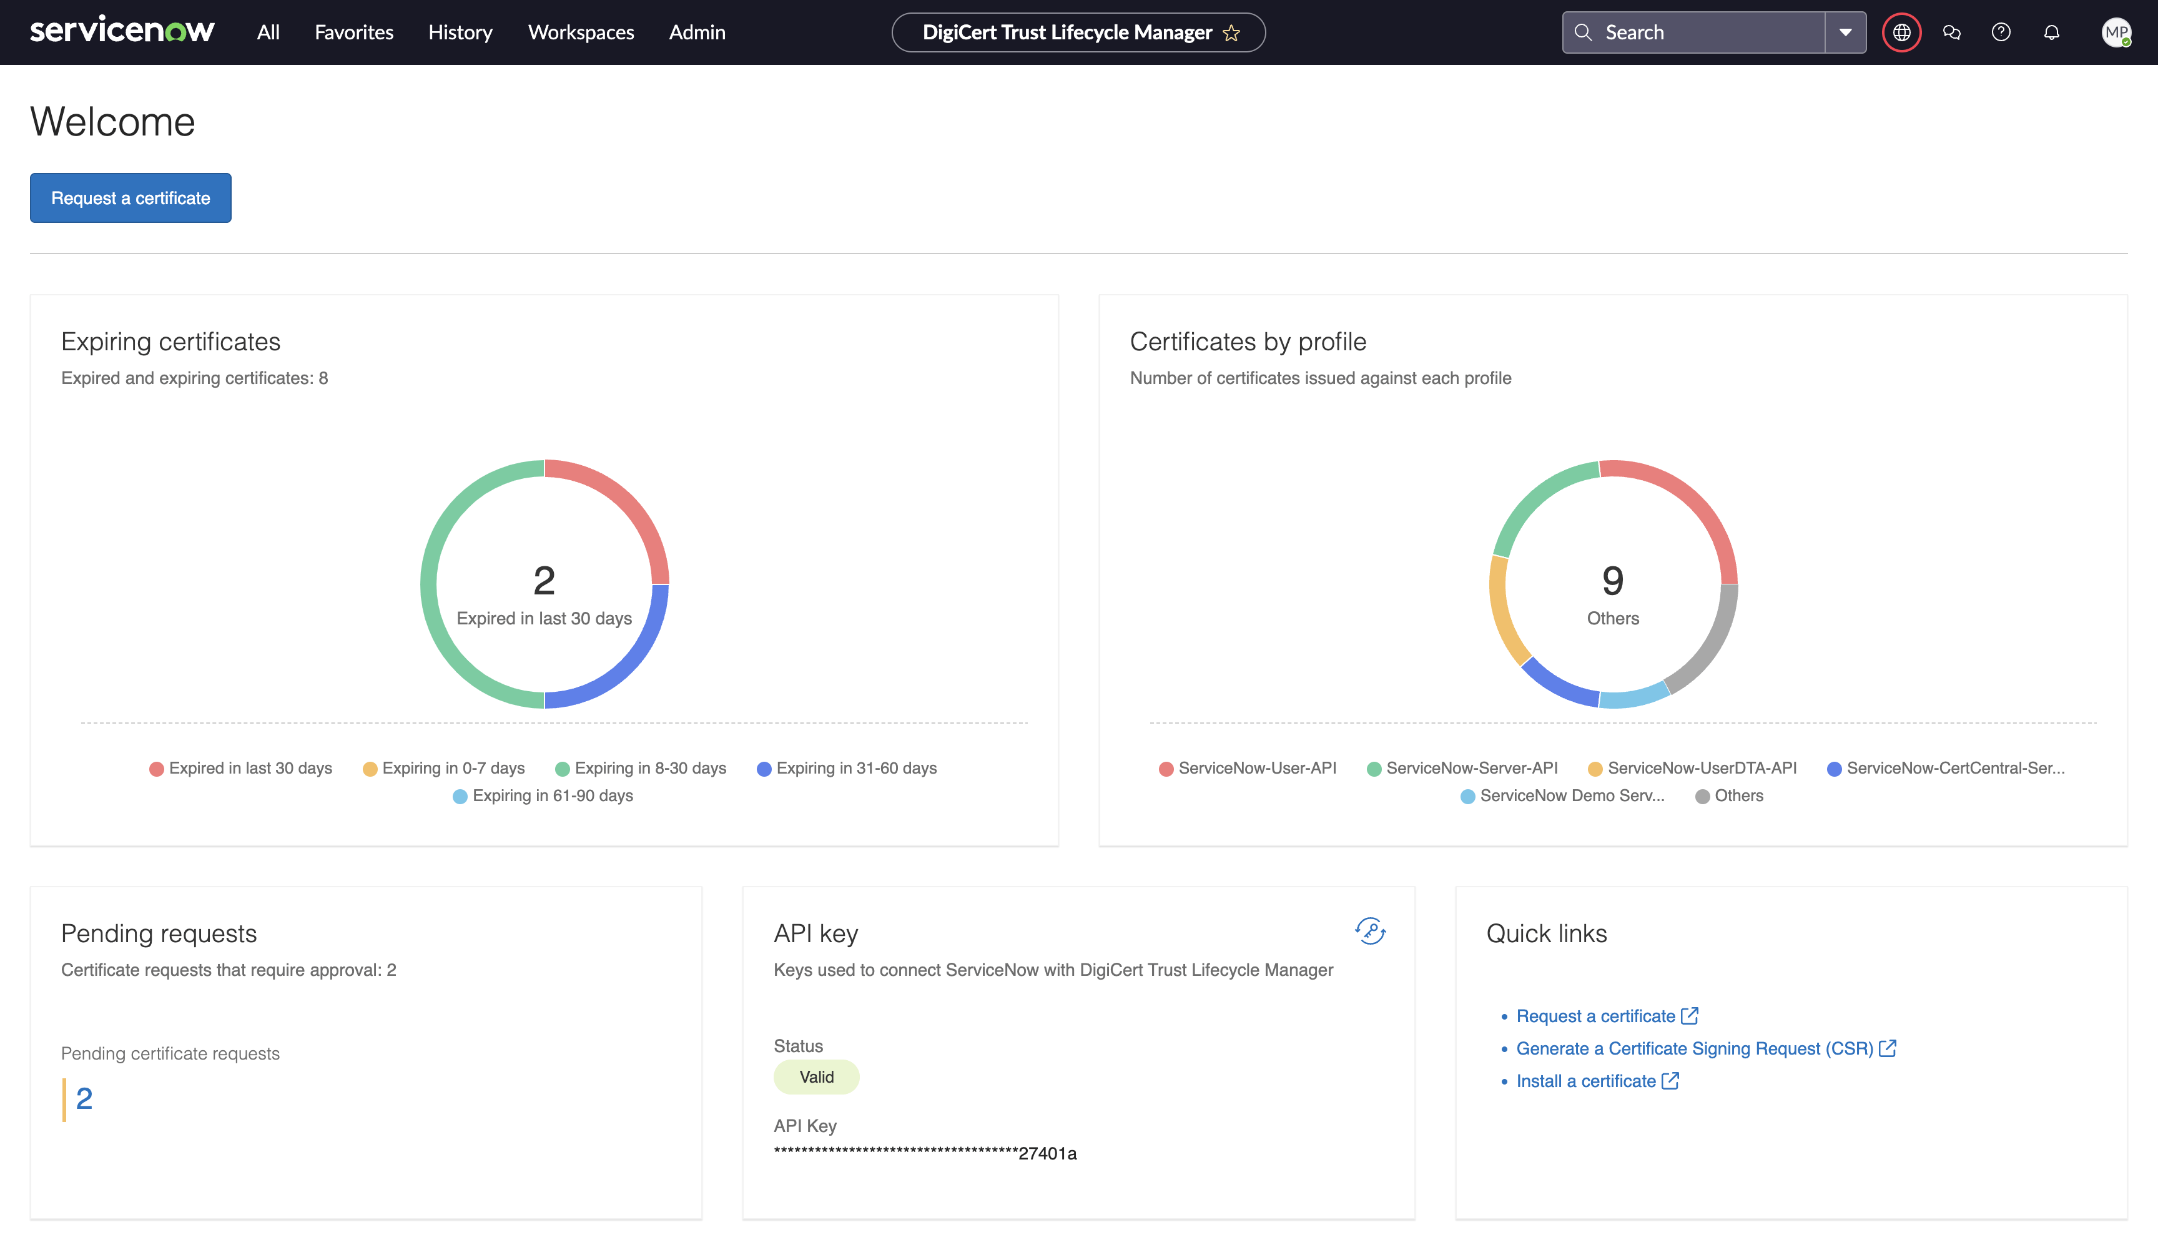Open Generate a Certificate Signing Request link
This screenshot has height=1250, width=2158.
(1695, 1048)
